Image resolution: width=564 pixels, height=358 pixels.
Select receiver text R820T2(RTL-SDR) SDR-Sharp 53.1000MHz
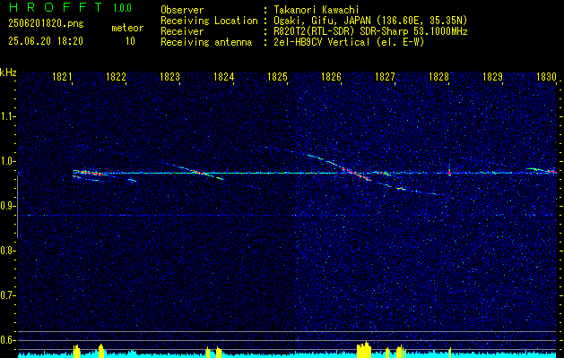[x=371, y=31]
